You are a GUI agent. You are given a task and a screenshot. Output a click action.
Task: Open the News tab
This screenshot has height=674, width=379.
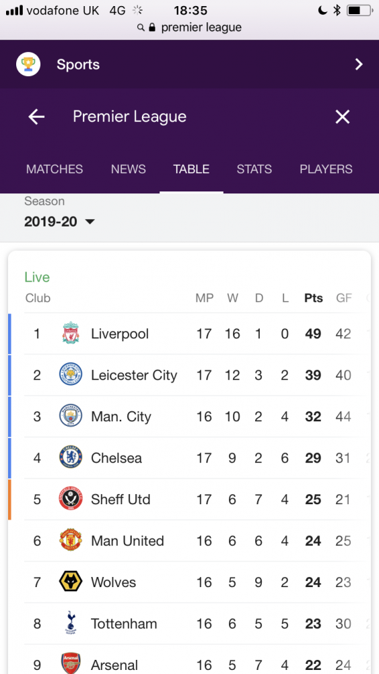pos(129,169)
